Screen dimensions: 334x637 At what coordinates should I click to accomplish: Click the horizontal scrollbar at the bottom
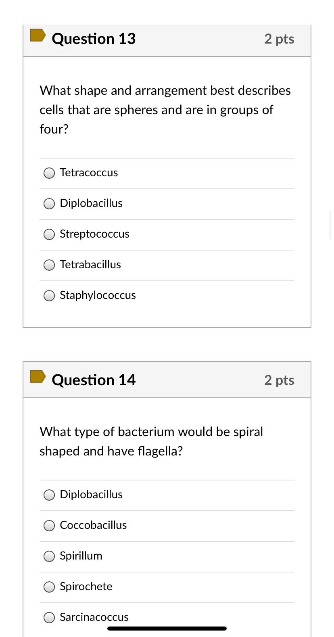(x=167, y=628)
